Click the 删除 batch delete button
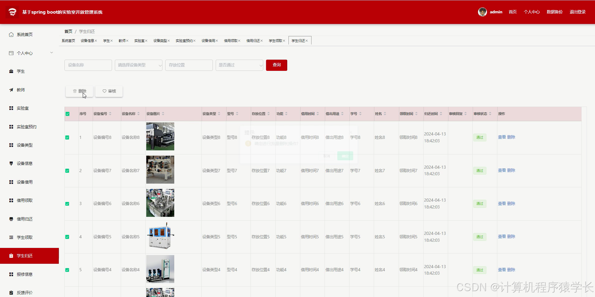Screen dimensions: 595x297 click(x=79, y=91)
